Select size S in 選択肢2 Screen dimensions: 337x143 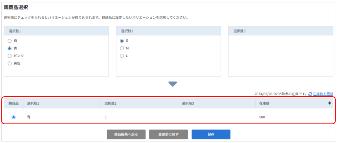coord(122,41)
